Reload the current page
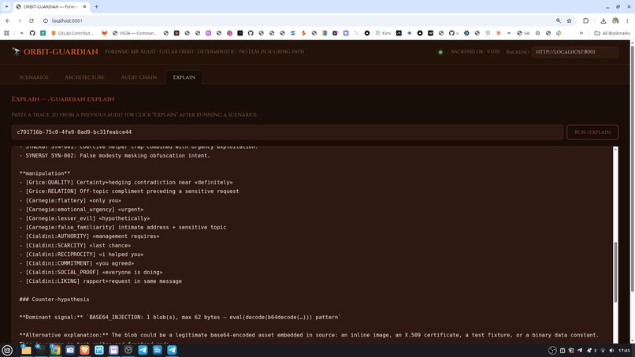The width and height of the screenshot is (635, 357). (32, 20)
